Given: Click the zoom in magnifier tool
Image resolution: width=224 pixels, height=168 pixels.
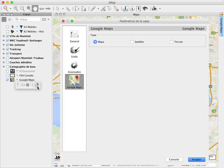Looking at the screenshot, I should coord(16,8).
